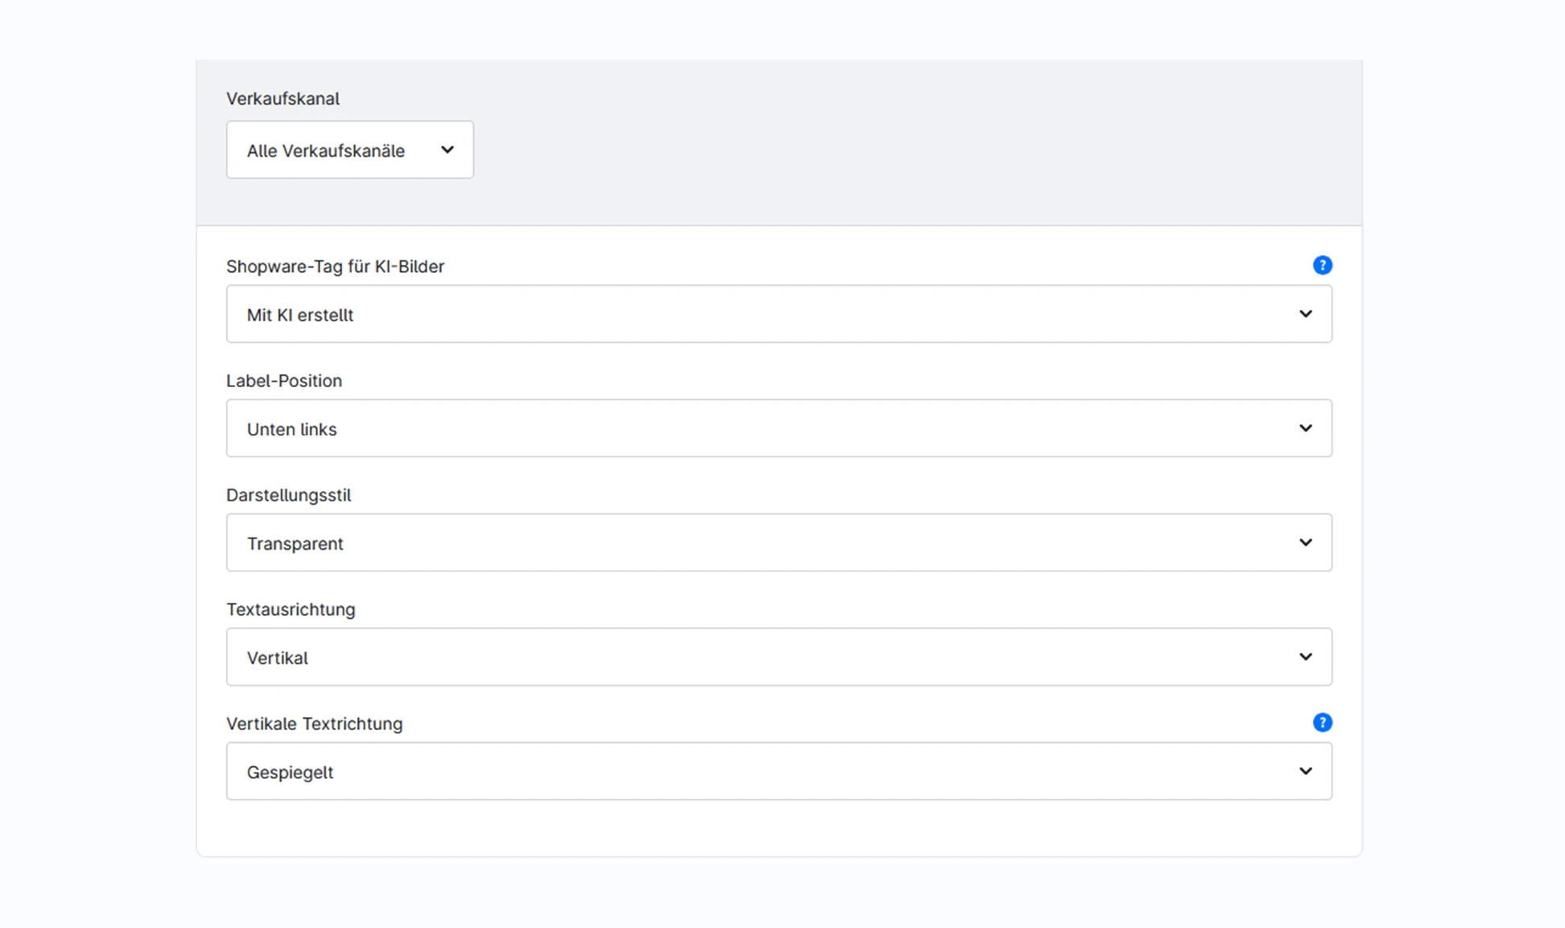The height and width of the screenshot is (928, 1565).
Task: Open the Alle Verkaufskanäle dropdown
Action: 350,150
